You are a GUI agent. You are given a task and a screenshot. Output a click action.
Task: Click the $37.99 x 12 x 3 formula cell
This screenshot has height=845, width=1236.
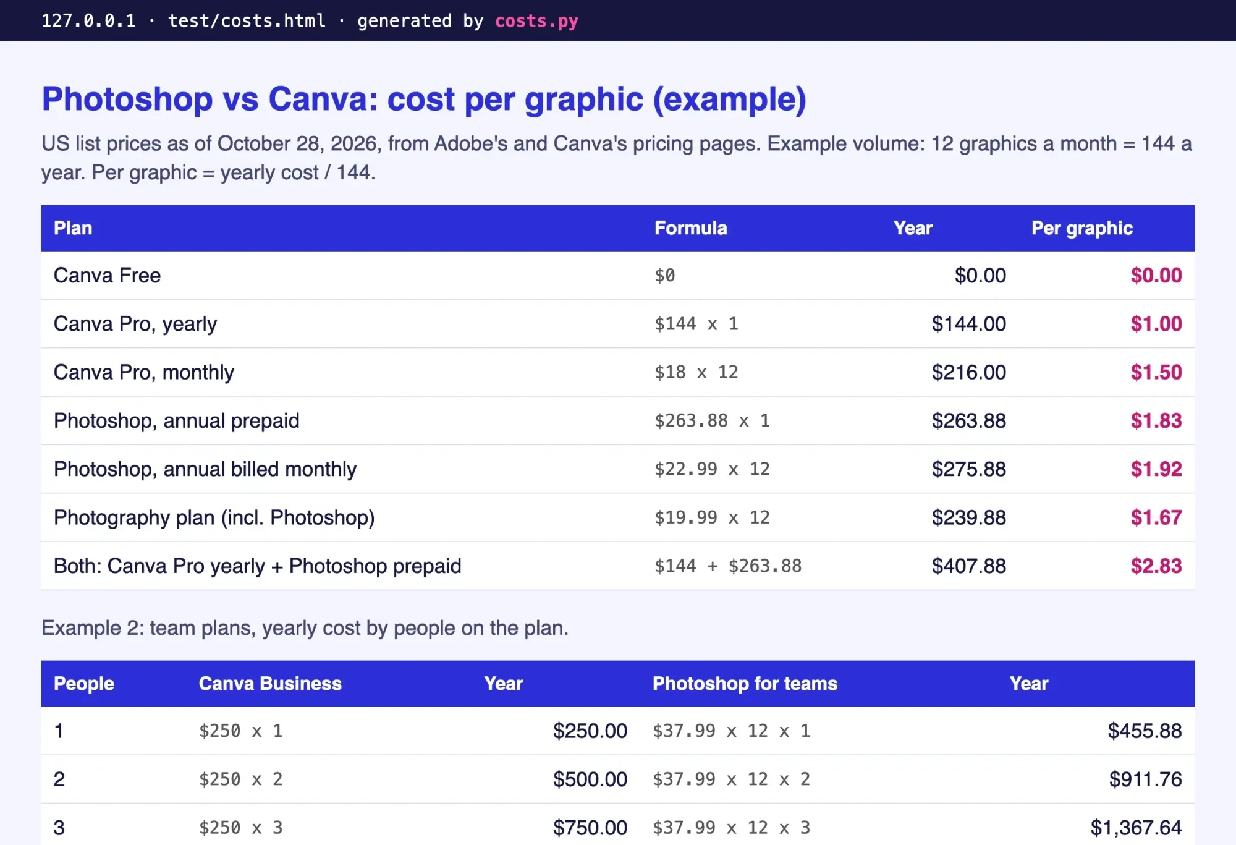(731, 828)
